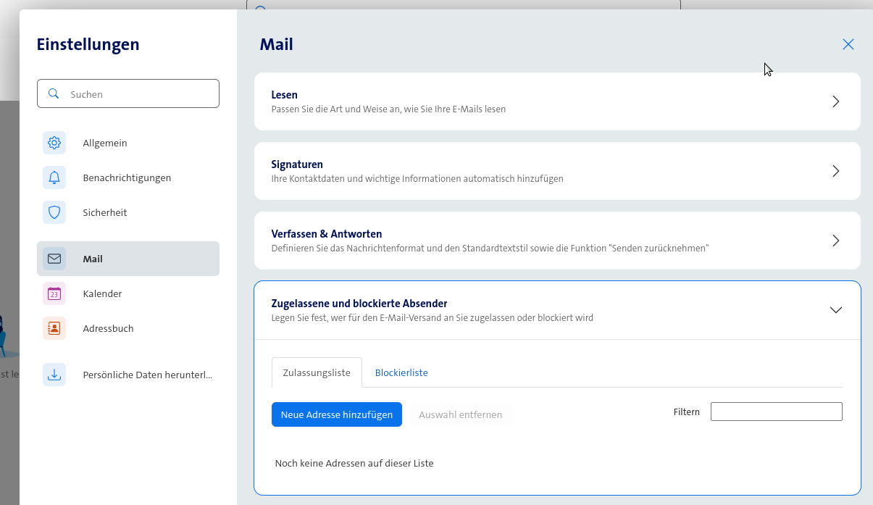Click the Allgemein gear icon
The width and height of the screenshot is (873, 505).
click(x=54, y=143)
